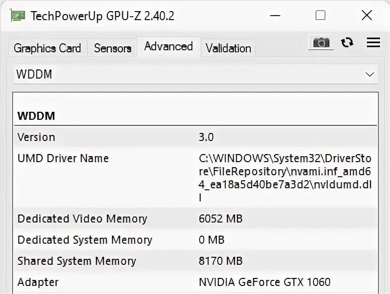Maximize the GPU-Z window
The width and height of the screenshot is (390, 294).
click(x=320, y=16)
